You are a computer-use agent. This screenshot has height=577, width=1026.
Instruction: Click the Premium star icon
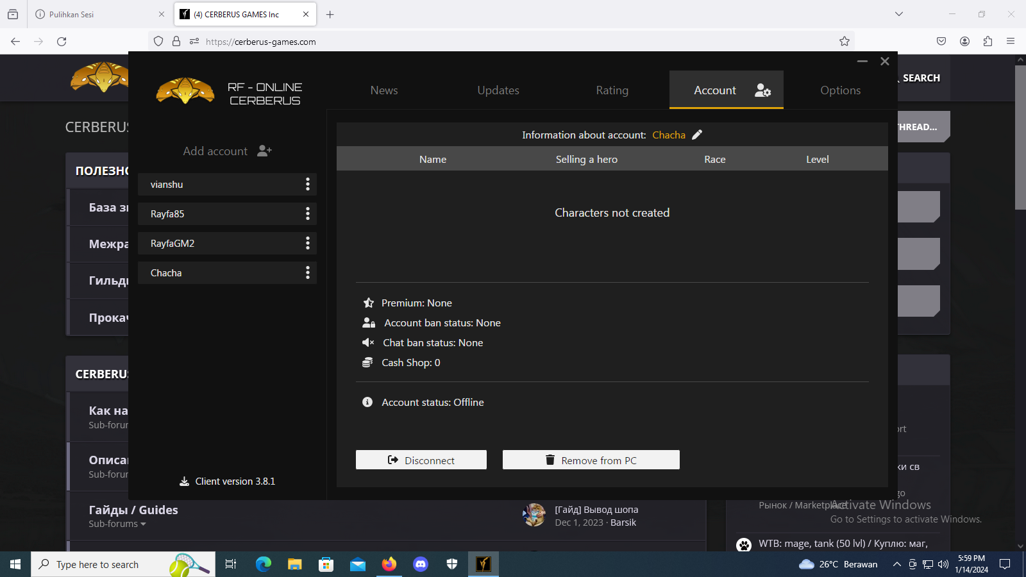tap(368, 303)
